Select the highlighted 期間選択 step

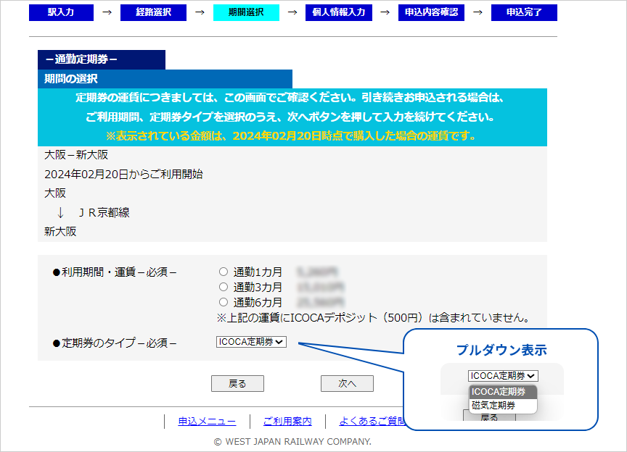(246, 12)
